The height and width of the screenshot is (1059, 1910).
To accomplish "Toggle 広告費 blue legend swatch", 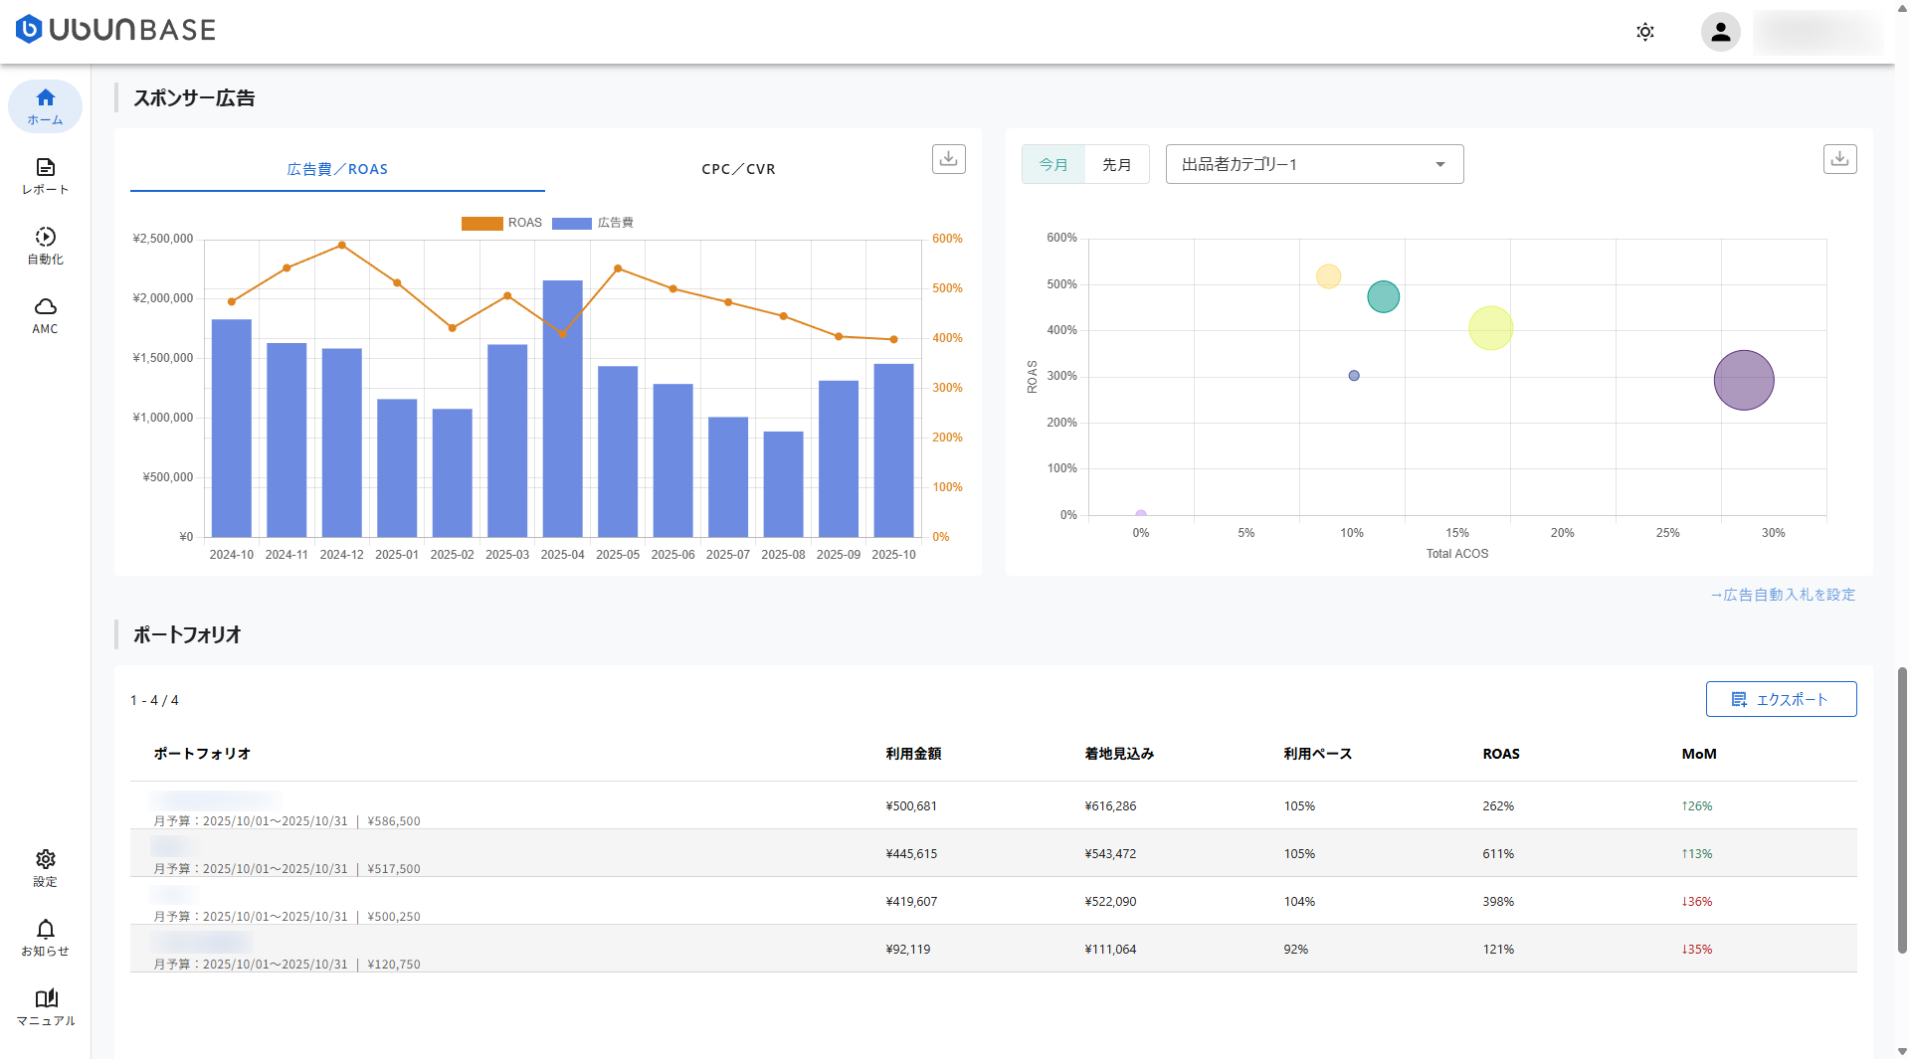I will (x=572, y=223).
